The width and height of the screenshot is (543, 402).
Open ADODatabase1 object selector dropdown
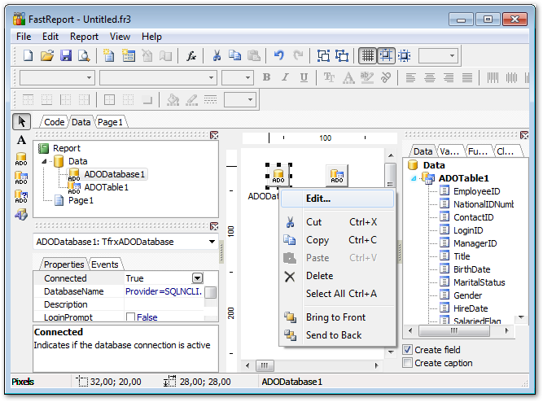[x=212, y=242]
